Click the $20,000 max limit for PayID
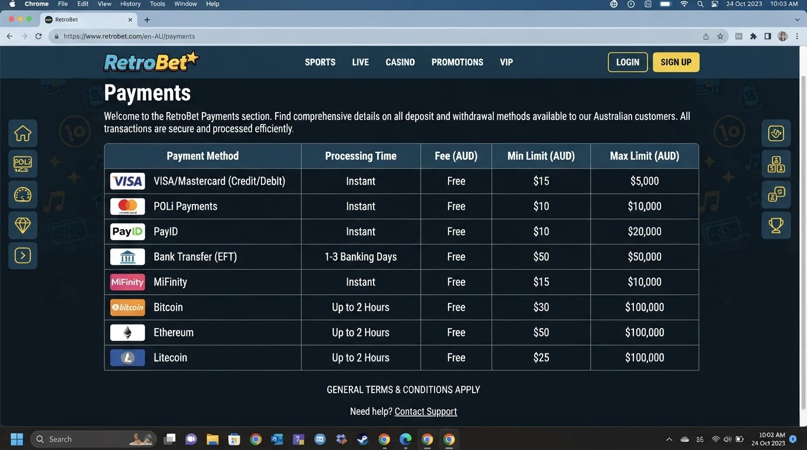Viewport: 807px width, 450px height. [x=645, y=231]
